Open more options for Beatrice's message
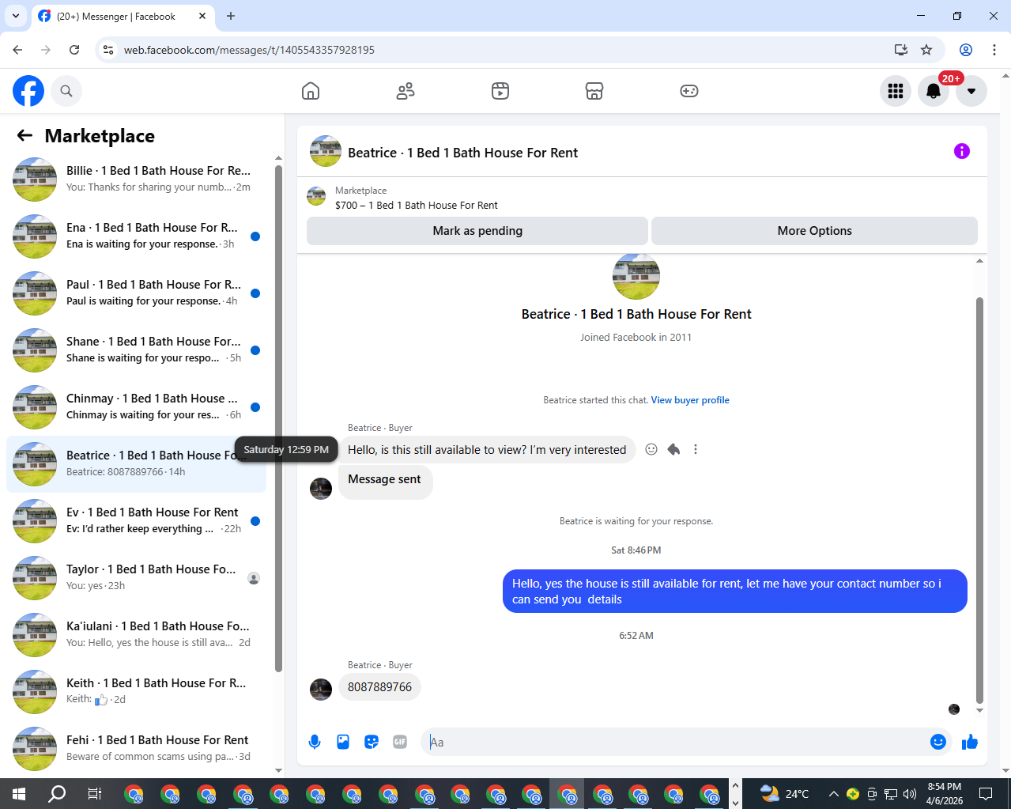The height and width of the screenshot is (809, 1011). (696, 449)
